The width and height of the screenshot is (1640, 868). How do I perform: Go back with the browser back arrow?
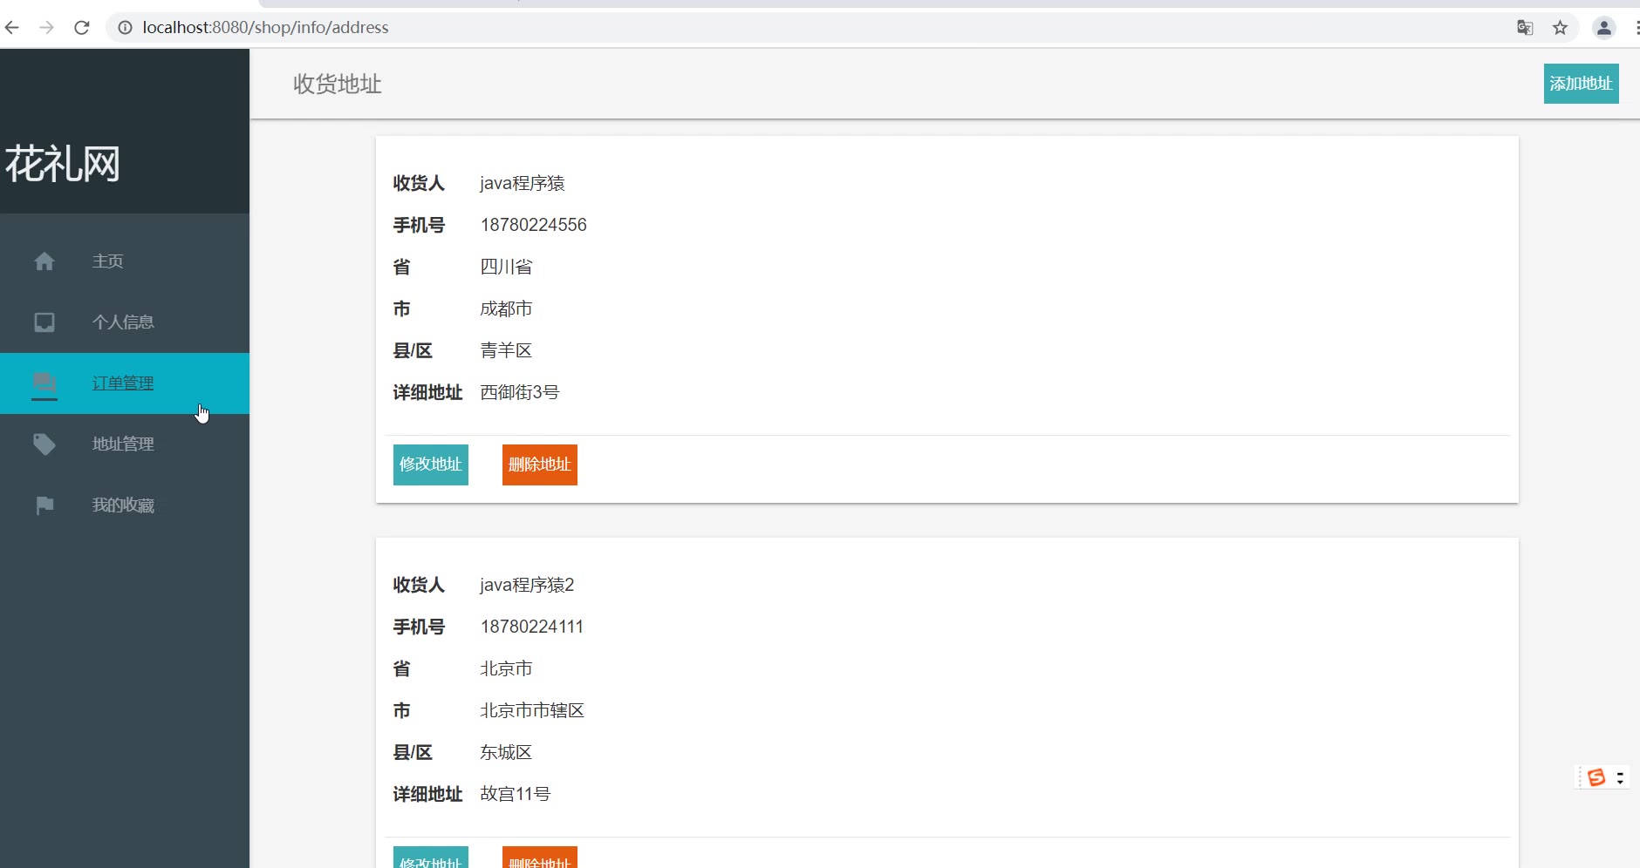[12, 28]
